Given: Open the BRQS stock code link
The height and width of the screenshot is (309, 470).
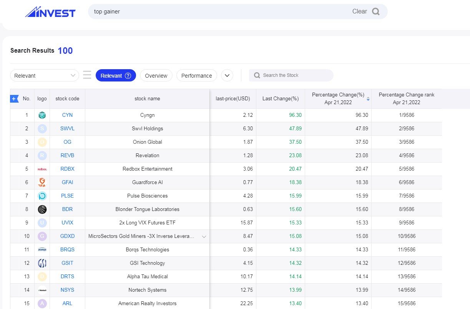Looking at the screenshot, I should click(x=67, y=249).
